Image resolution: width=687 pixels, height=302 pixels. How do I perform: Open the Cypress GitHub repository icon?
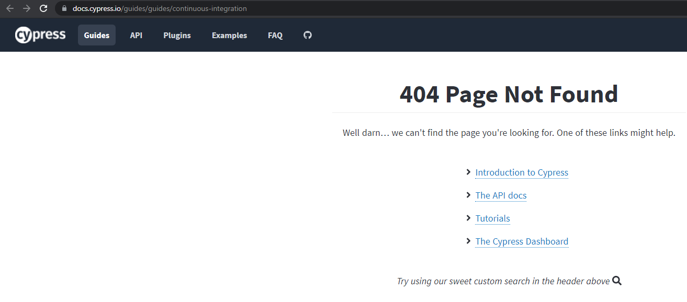[307, 35]
